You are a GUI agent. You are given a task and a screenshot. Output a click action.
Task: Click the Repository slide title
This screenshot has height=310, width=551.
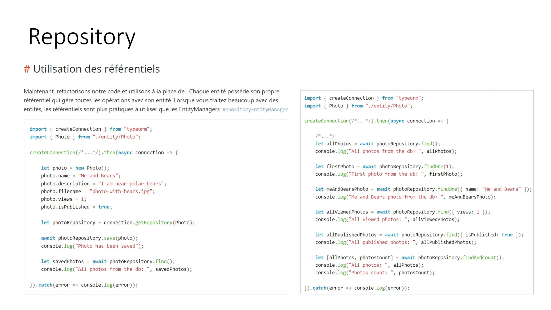tap(82, 37)
